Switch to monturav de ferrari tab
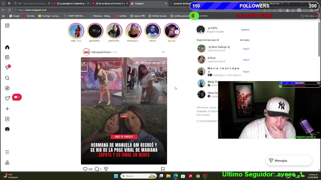Screen dimensions: 321x180 click(x=182, y=3)
